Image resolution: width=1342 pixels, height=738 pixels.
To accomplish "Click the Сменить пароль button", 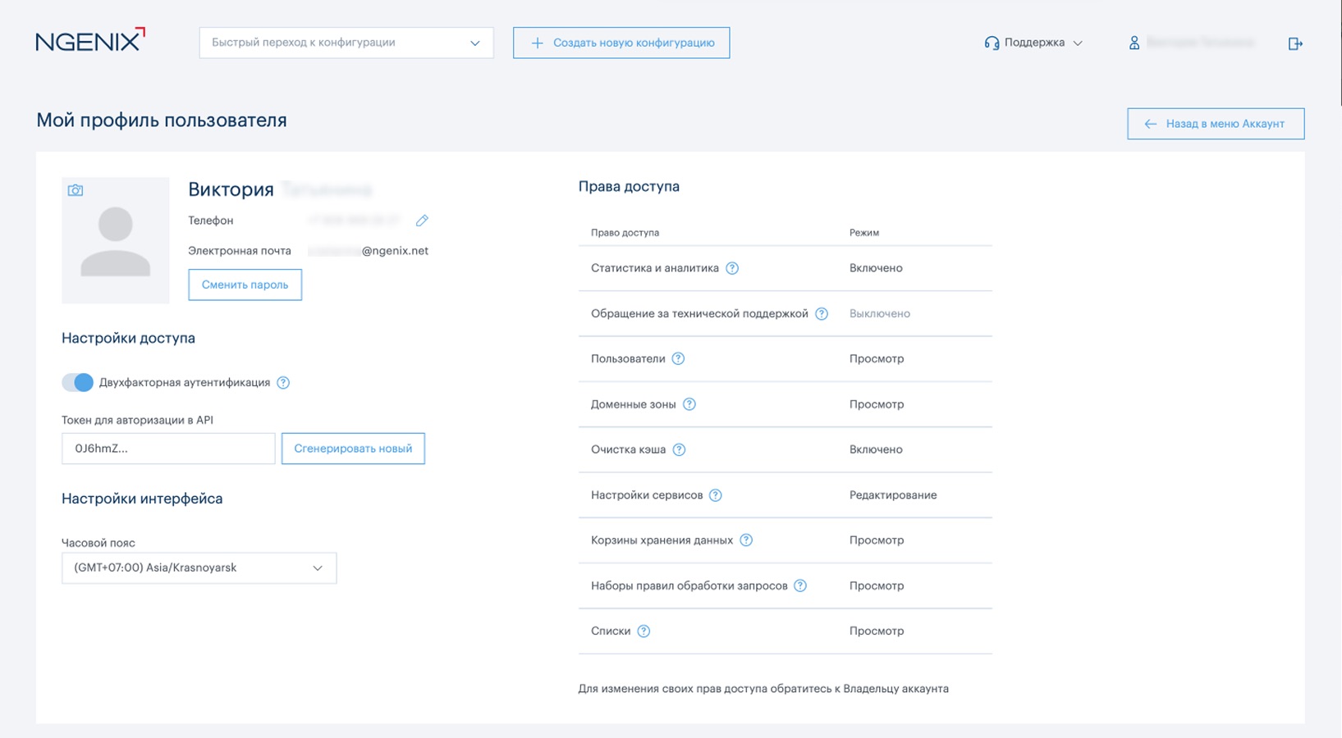I will click(245, 285).
